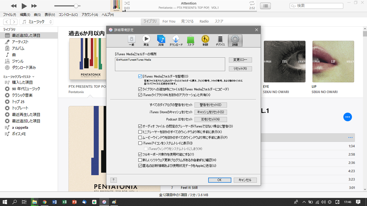Open the Up Next list button
The height and width of the screenshot is (206, 367).
point(265,6)
